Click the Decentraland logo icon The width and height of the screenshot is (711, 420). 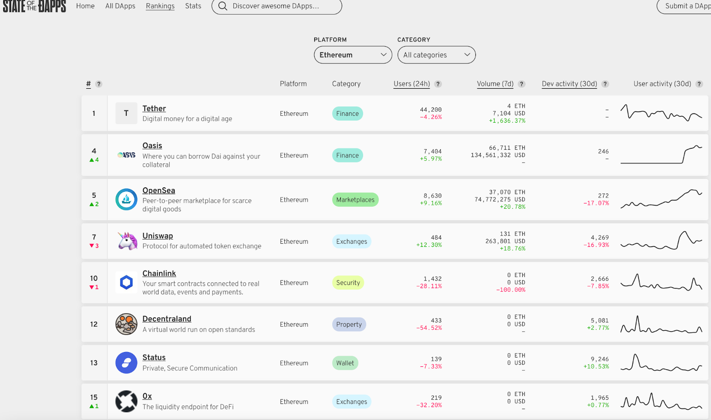pyautogui.click(x=126, y=324)
